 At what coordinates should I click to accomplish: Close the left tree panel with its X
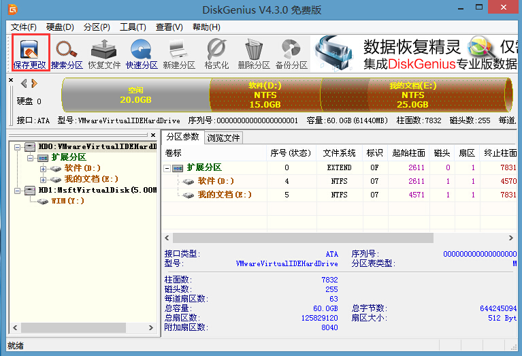[153, 135]
